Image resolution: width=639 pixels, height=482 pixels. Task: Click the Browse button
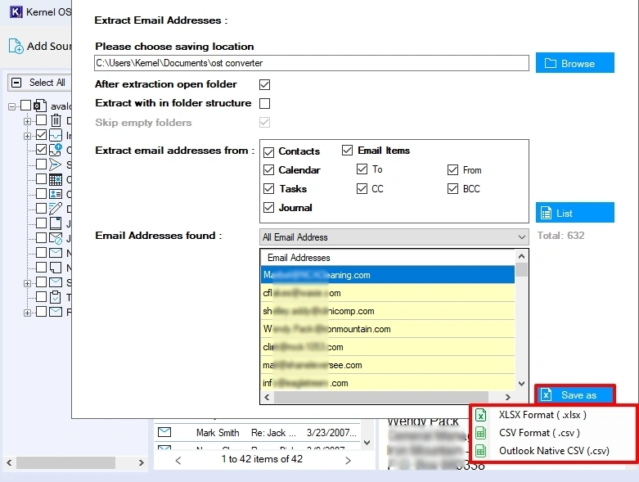coord(574,63)
